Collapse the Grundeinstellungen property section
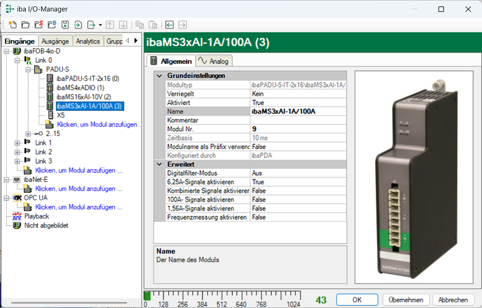 [x=159, y=76]
